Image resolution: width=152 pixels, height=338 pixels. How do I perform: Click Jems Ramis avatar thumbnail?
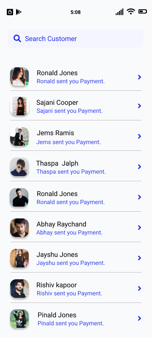[19, 136]
